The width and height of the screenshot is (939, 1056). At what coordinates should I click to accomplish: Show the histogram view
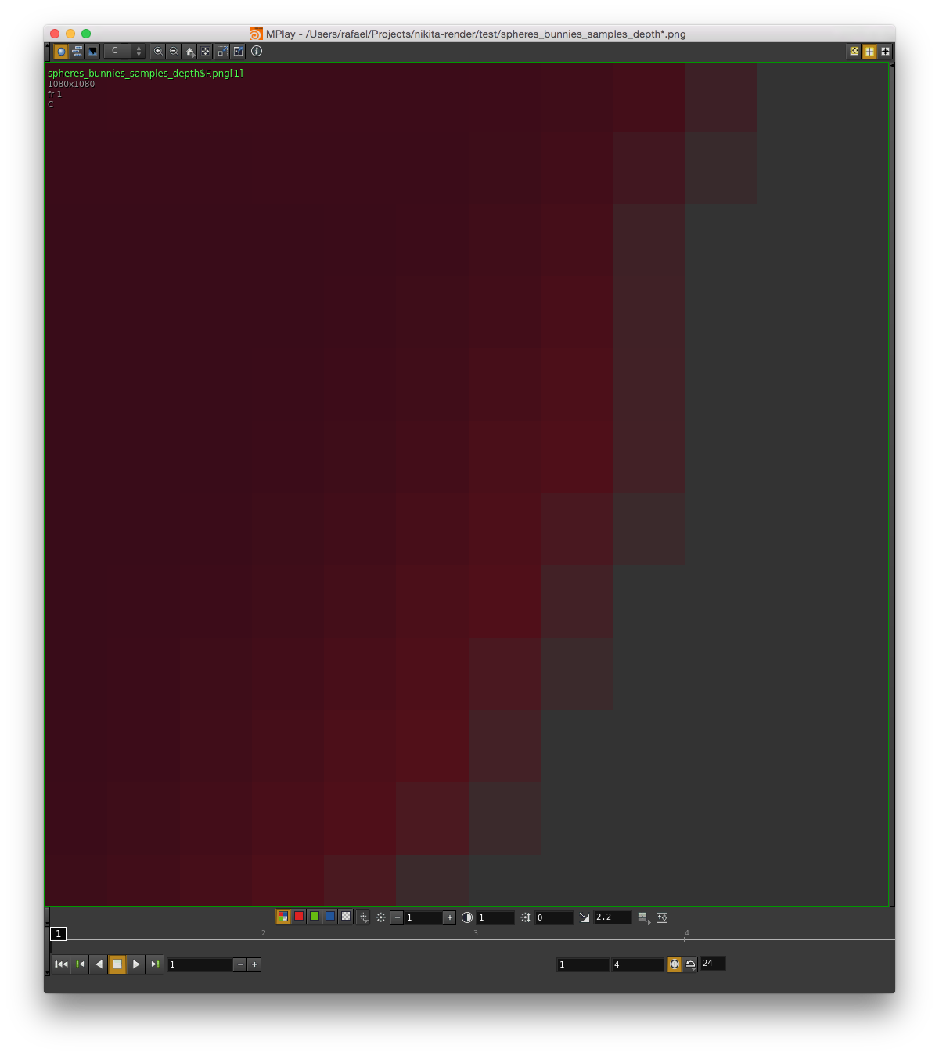(92, 52)
